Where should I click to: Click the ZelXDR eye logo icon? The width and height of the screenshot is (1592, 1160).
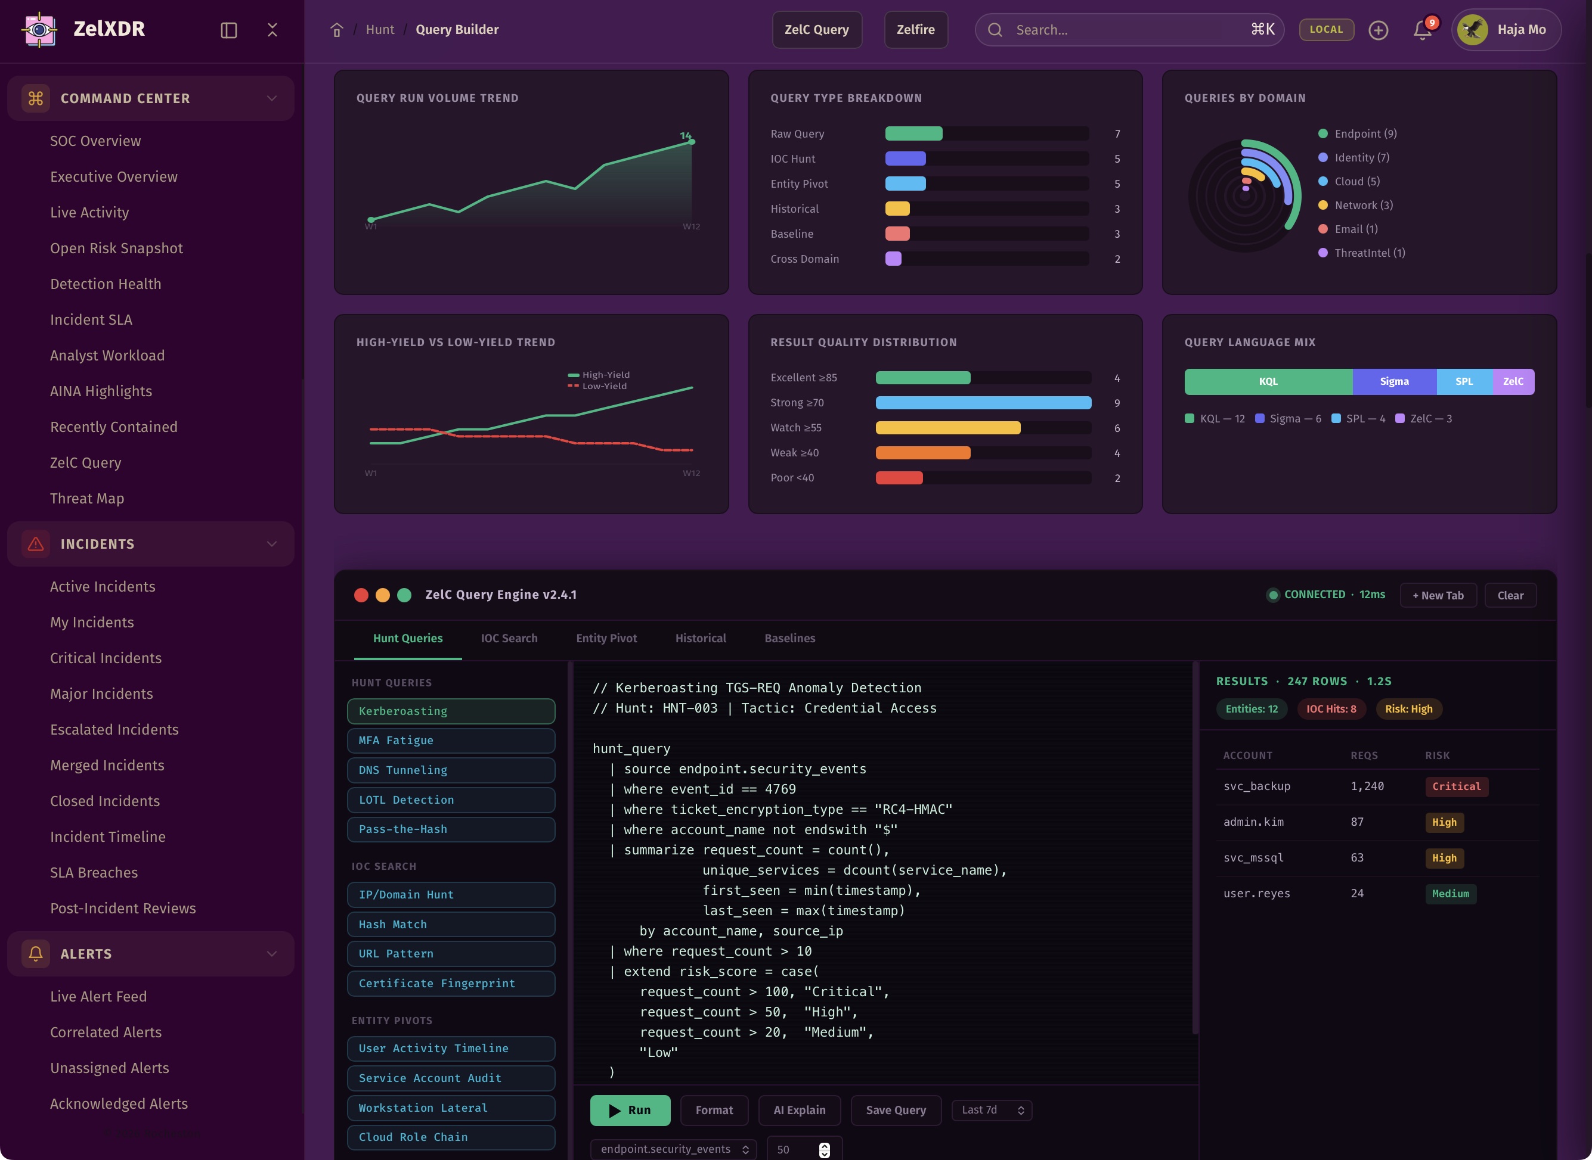pos(40,30)
